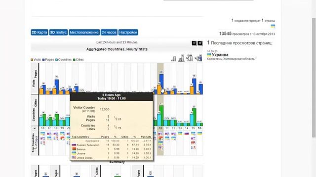
Task: Click the Коростень, Житомирская область location text
Action: 232,59
